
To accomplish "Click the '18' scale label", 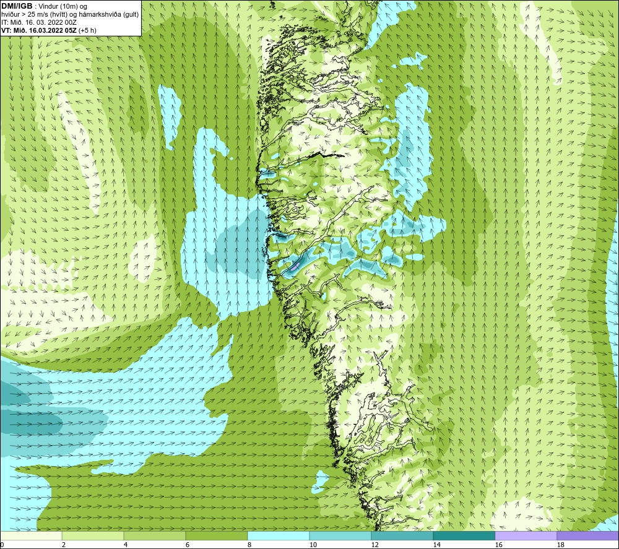I will [x=560, y=545].
